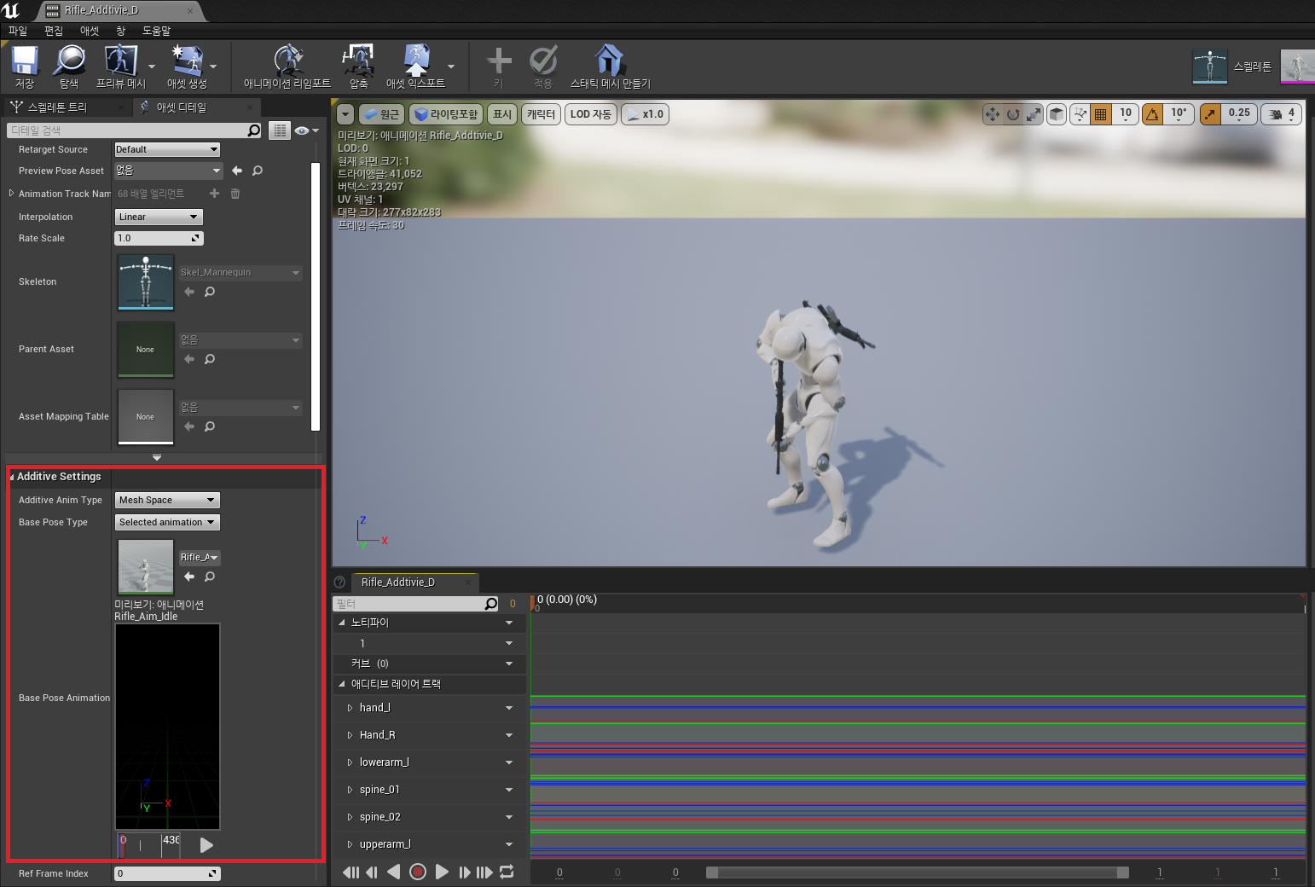Click the 라이팅포함 lit view mode button
1315x887 pixels.
point(446,114)
